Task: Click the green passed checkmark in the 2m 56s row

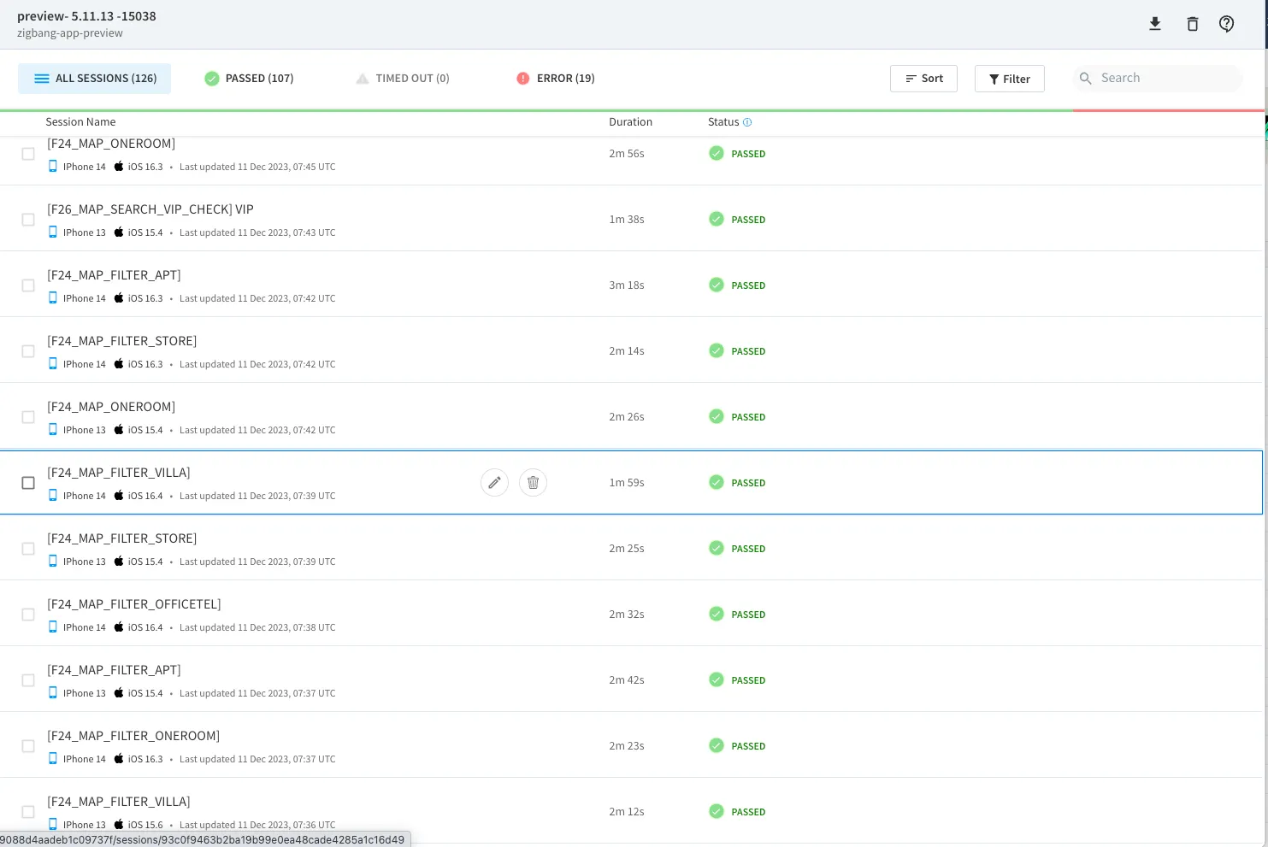Action: 717,154
